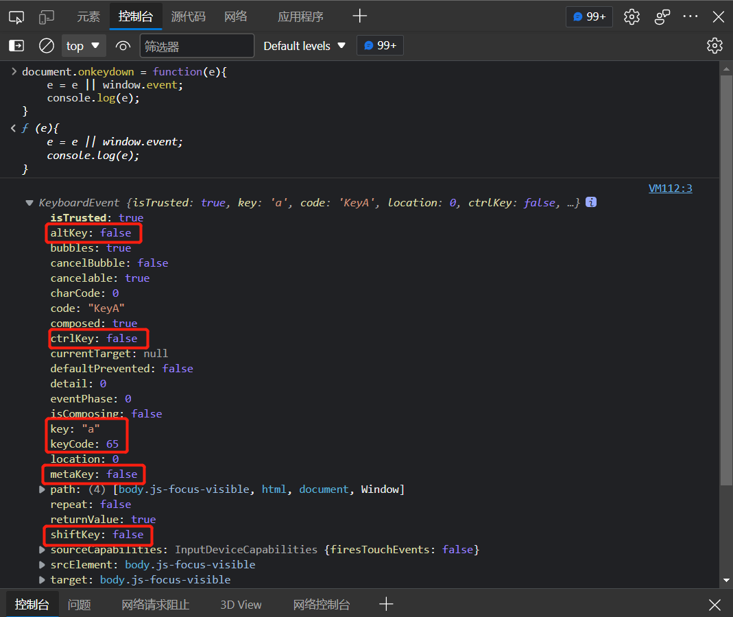The height and width of the screenshot is (617, 733).
Task: Activate the inspect element picker icon
Action: (x=16, y=17)
